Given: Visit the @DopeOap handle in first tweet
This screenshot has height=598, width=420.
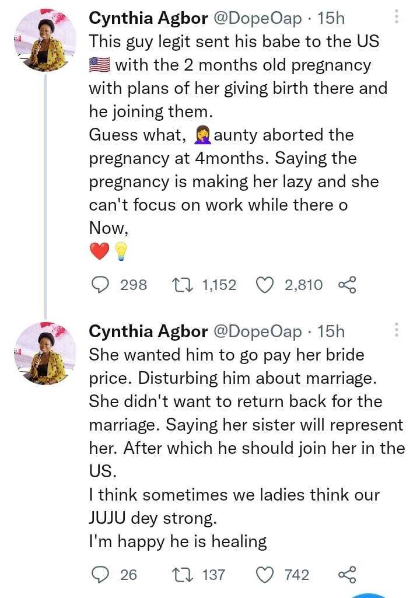Looking at the screenshot, I should (258, 19).
